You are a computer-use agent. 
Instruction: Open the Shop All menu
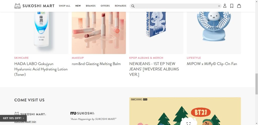64,6
